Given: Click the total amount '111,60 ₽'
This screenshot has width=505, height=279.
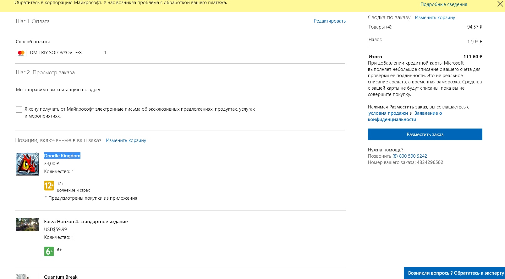Looking at the screenshot, I should 473,57.
